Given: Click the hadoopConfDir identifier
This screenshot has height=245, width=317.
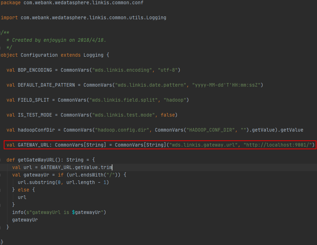Looking at the screenshot, I should (36, 130).
